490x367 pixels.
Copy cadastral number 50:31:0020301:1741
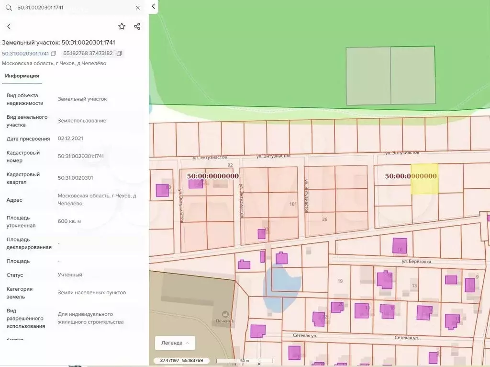[54, 54]
